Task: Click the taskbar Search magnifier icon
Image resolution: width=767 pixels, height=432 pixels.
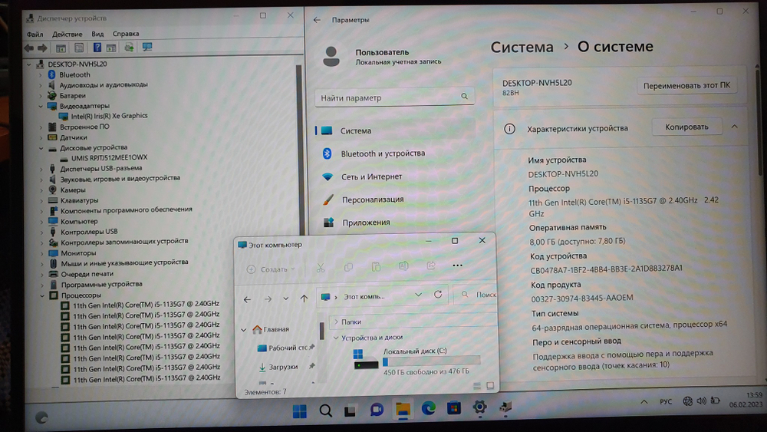Action: tap(325, 411)
